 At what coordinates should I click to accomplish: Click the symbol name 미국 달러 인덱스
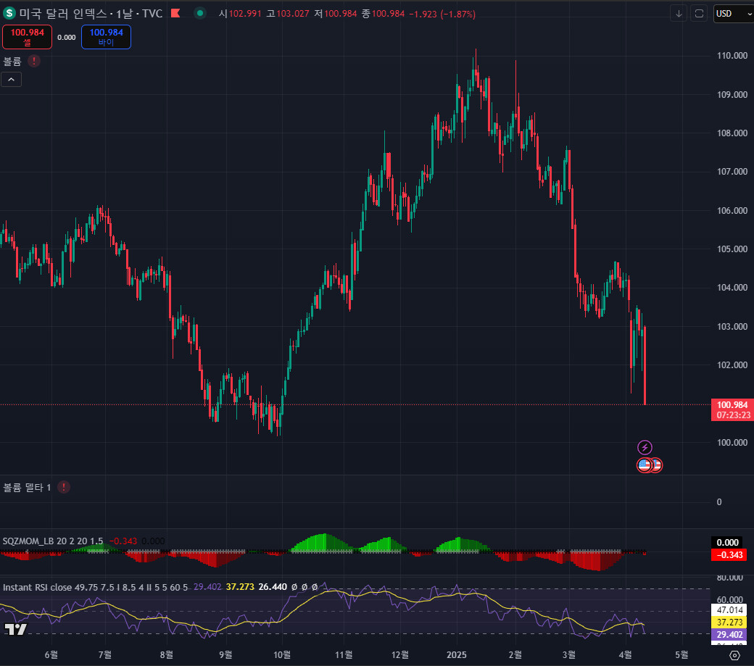(x=63, y=14)
